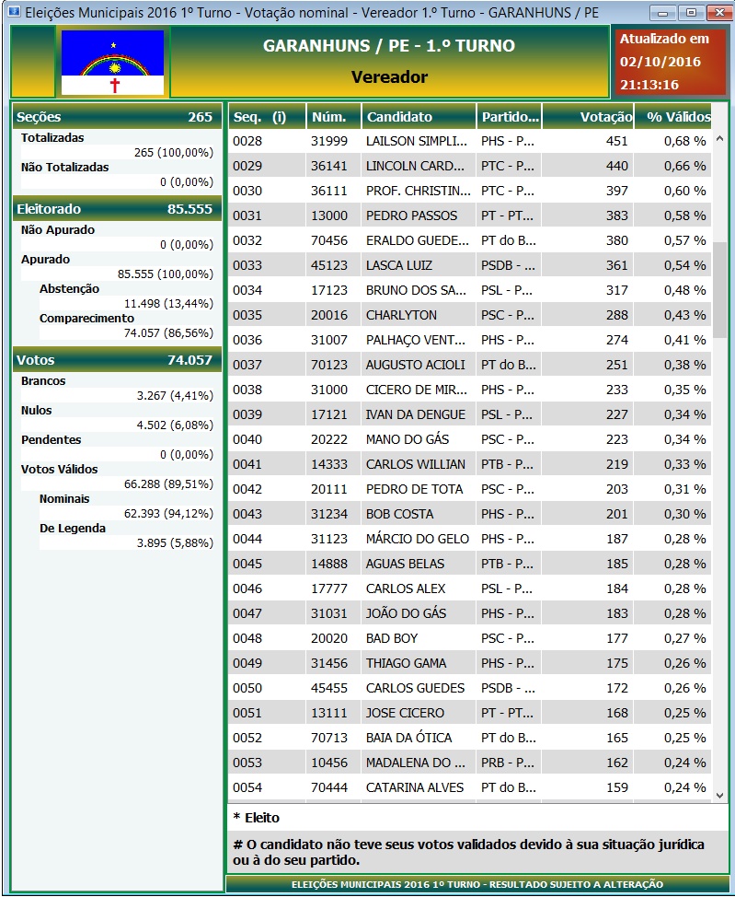Select candidate row AGUAS BELAS
This screenshot has width=735, height=897.
(x=469, y=564)
